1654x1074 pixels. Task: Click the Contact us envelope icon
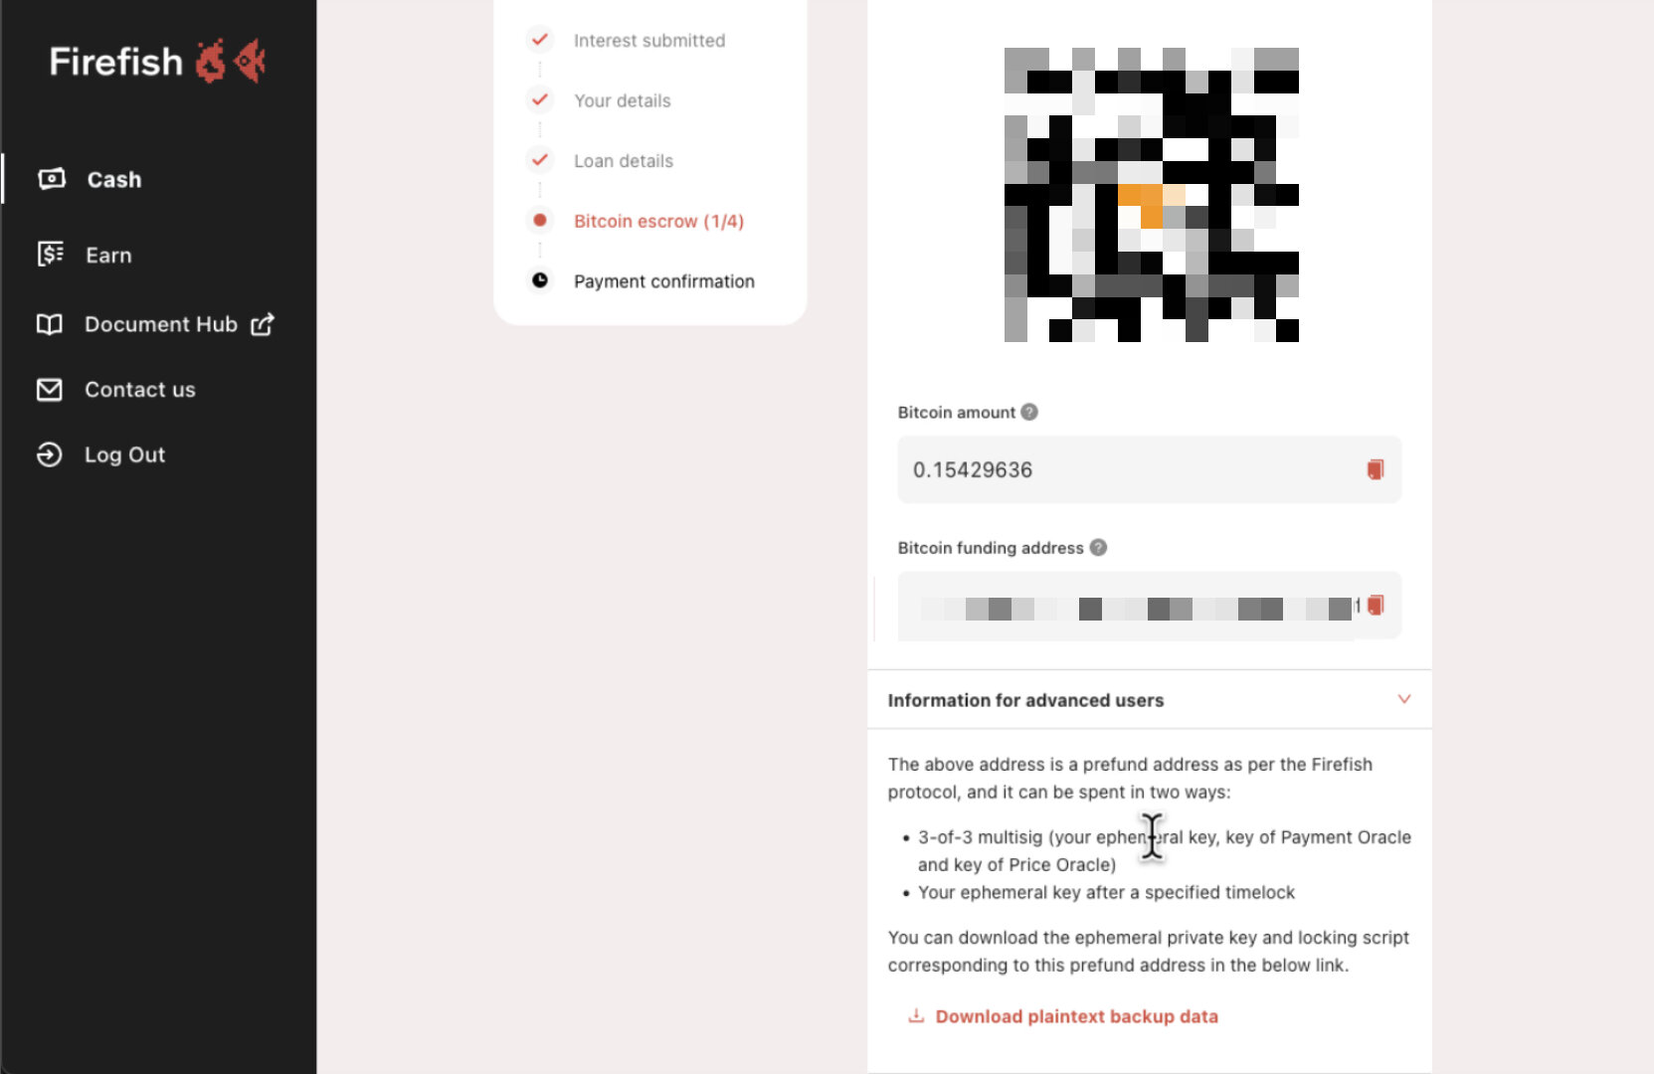[x=50, y=390]
